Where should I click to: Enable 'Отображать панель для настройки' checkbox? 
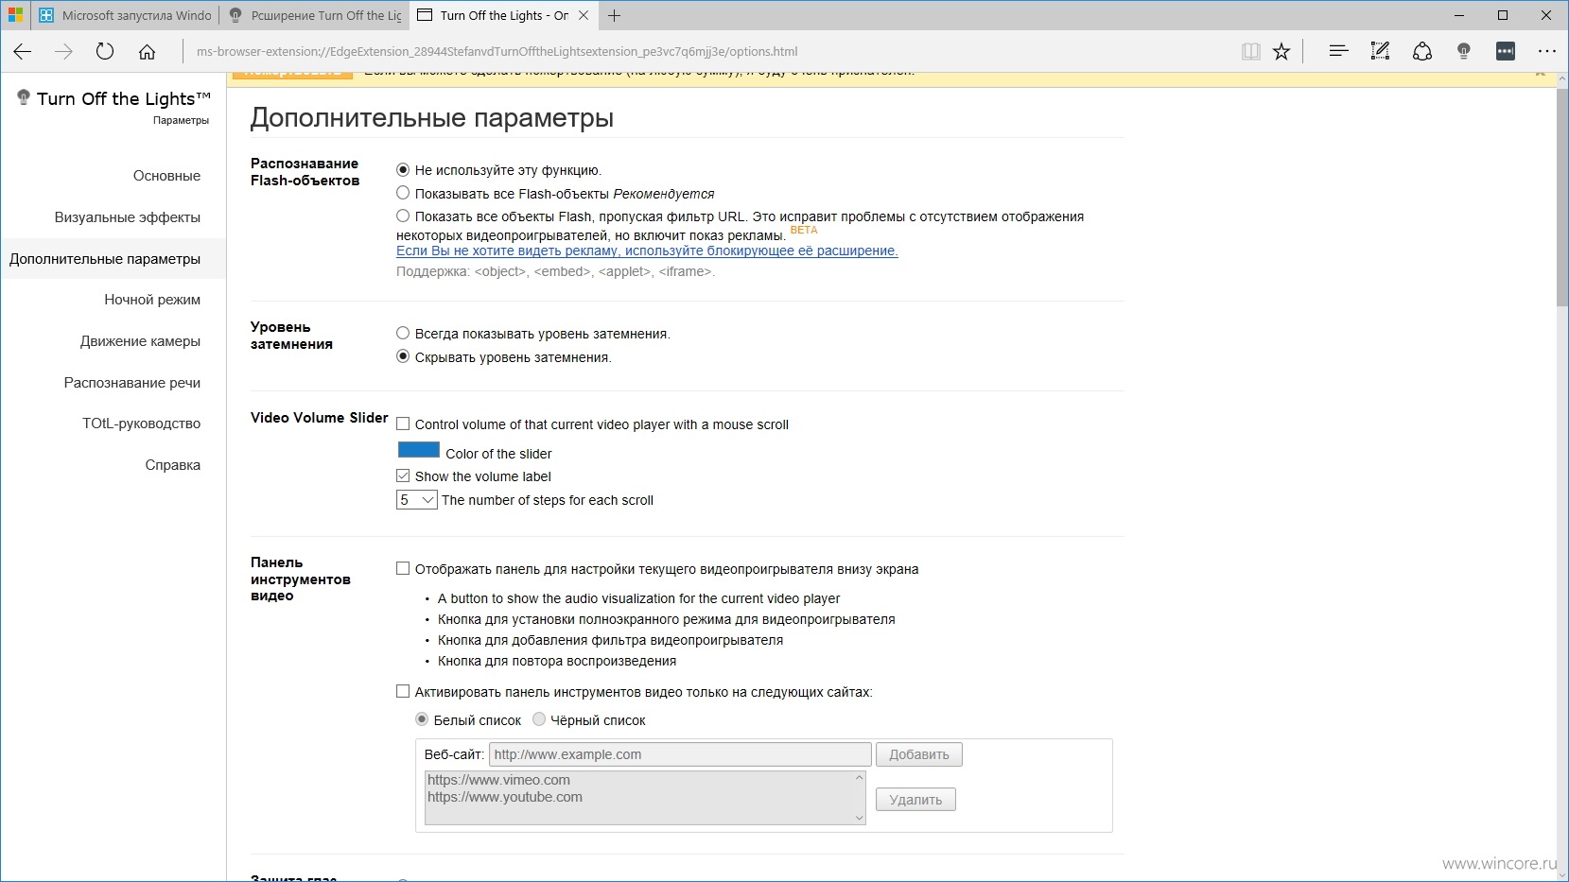pos(403,568)
